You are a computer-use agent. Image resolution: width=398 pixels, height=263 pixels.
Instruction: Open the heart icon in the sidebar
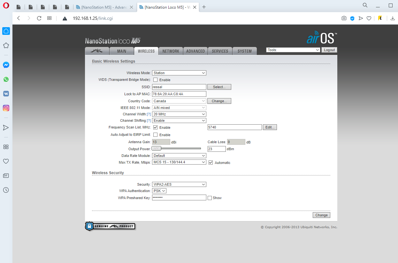[x=6, y=161]
